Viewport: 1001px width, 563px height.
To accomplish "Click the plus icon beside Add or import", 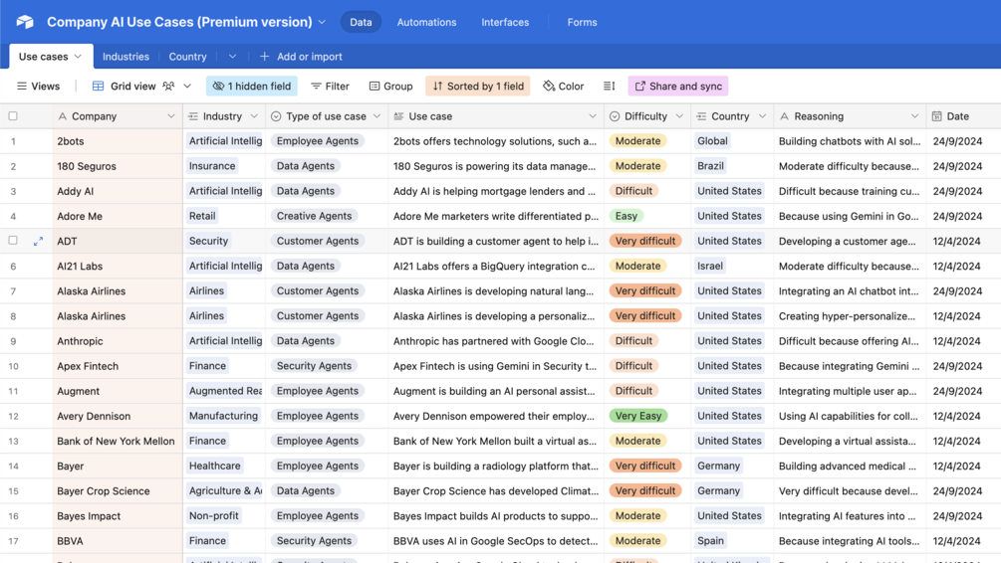I will 264,56.
